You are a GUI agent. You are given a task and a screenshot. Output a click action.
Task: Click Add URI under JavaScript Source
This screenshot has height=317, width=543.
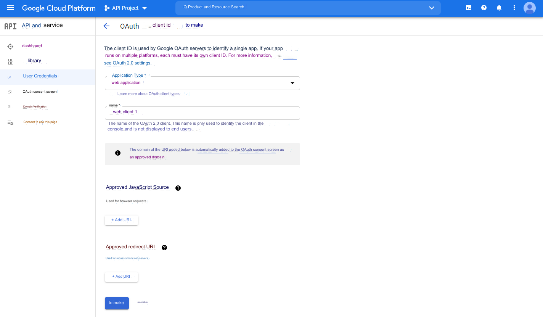pyautogui.click(x=121, y=220)
